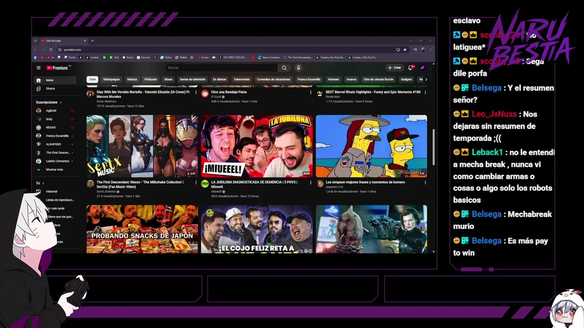Open the LA JUBILONA video thumbnail
Screen dimensions: 584x328
(257, 146)
